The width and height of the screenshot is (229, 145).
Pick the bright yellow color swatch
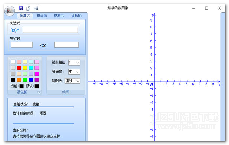25,68
